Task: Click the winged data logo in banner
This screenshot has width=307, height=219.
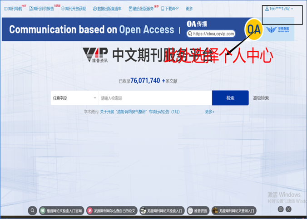Action: coord(277,30)
